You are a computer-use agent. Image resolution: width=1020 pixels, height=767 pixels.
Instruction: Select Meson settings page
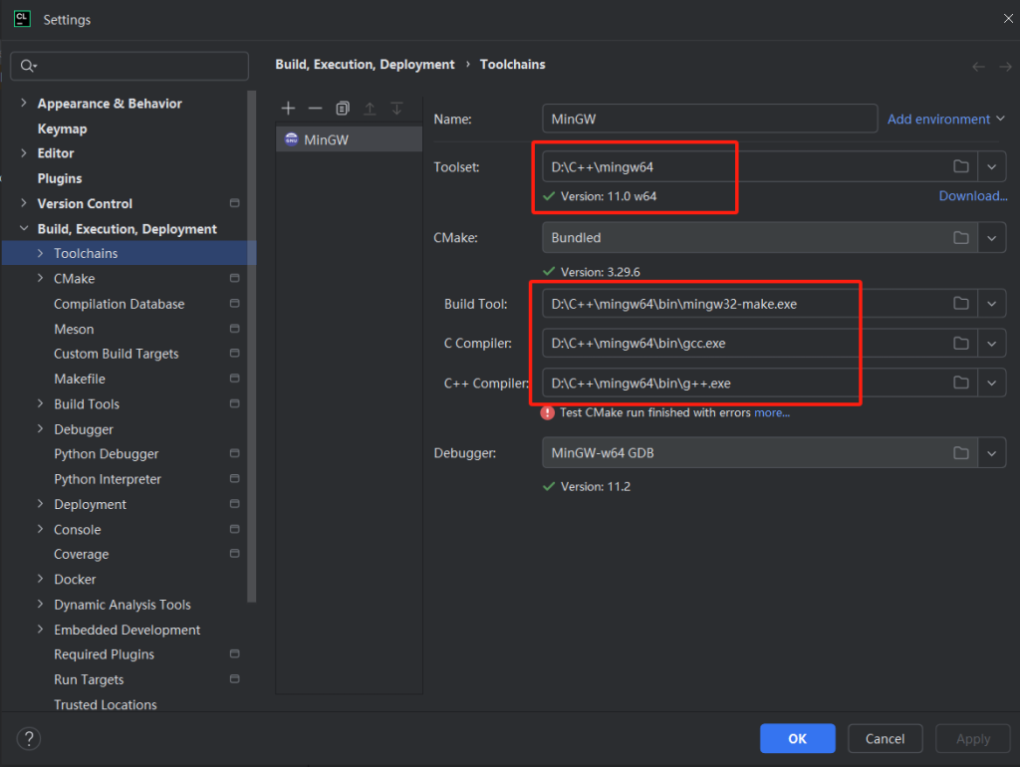[x=74, y=329]
